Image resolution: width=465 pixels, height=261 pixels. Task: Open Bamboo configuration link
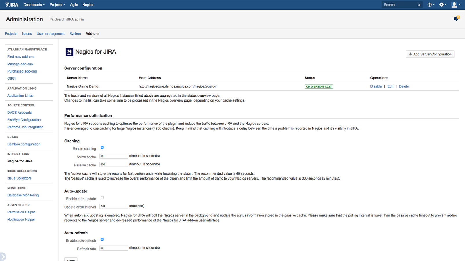click(24, 144)
